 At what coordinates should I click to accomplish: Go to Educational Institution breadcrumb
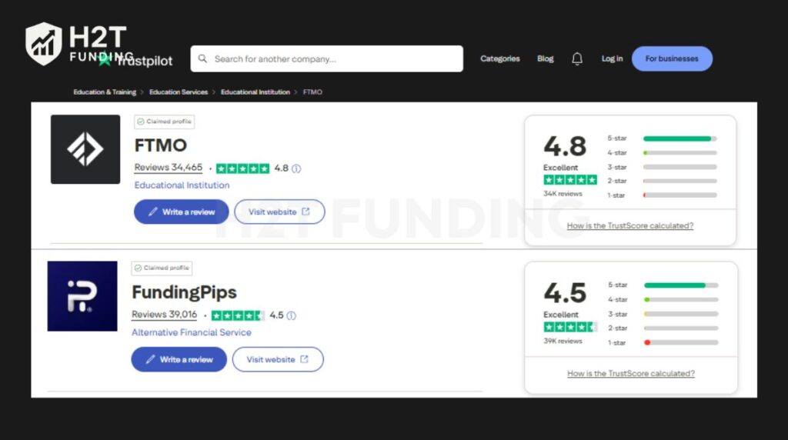[255, 92]
